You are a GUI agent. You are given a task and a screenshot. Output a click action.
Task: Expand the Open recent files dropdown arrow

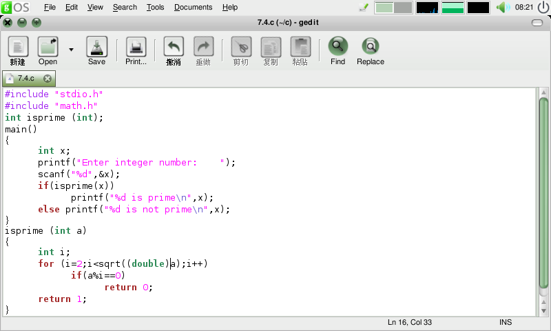point(72,50)
